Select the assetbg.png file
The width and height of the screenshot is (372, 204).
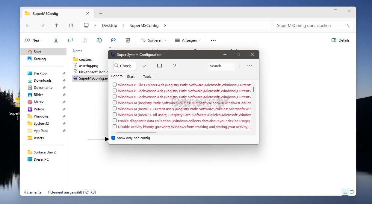pos(89,66)
